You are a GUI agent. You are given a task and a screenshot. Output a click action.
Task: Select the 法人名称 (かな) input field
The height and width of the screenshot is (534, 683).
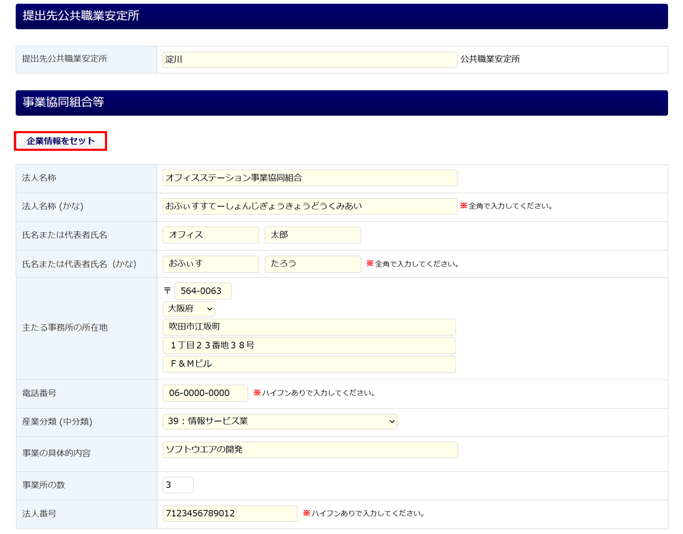pos(310,206)
